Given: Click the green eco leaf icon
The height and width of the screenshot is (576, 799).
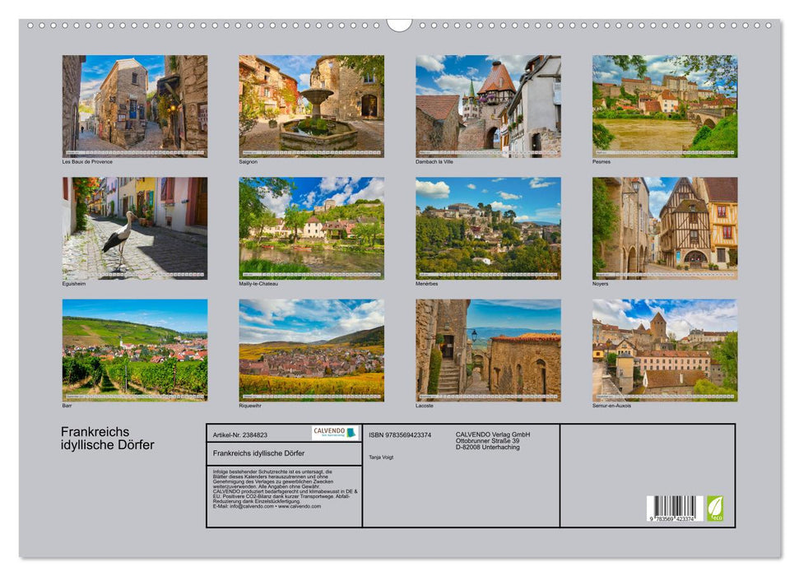Looking at the screenshot, I should (x=715, y=509).
